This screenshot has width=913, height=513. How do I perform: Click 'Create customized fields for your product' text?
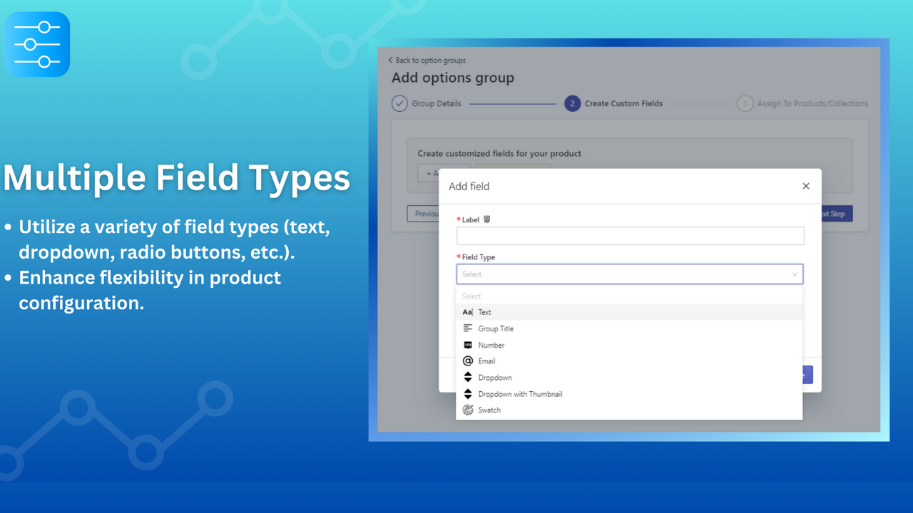pyautogui.click(x=499, y=153)
